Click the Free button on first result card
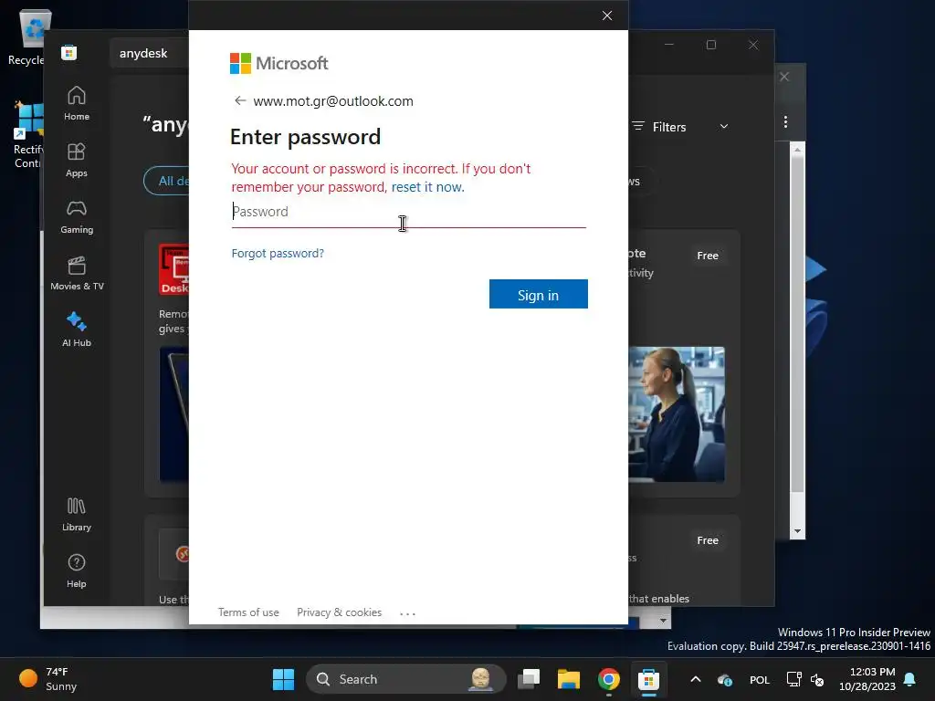Viewport: 935px width, 701px height. tap(708, 256)
